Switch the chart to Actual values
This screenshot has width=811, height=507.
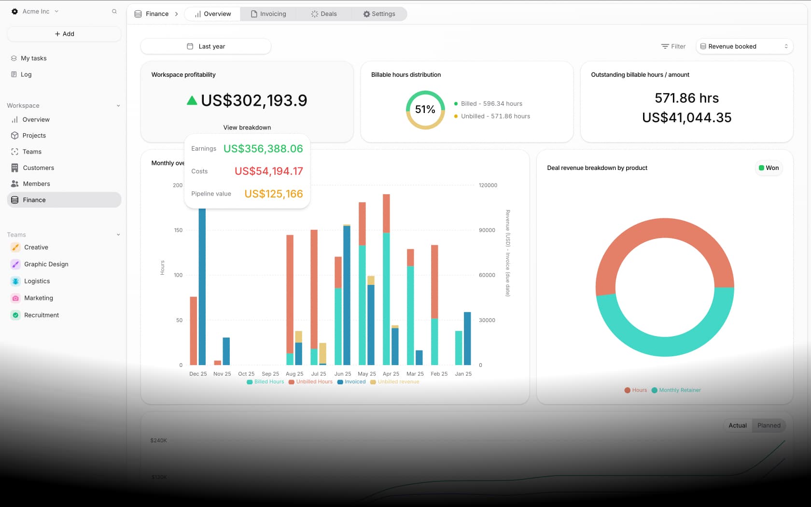pyautogui.click(x=737, y=425)
